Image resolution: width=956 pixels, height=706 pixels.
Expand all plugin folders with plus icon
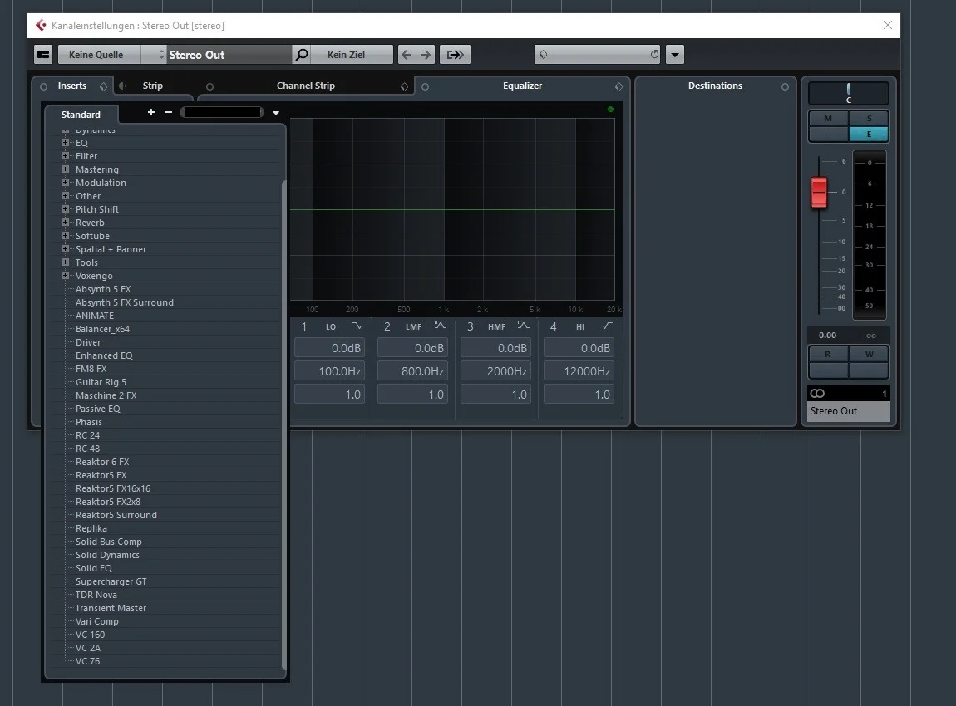coord(151,112)
